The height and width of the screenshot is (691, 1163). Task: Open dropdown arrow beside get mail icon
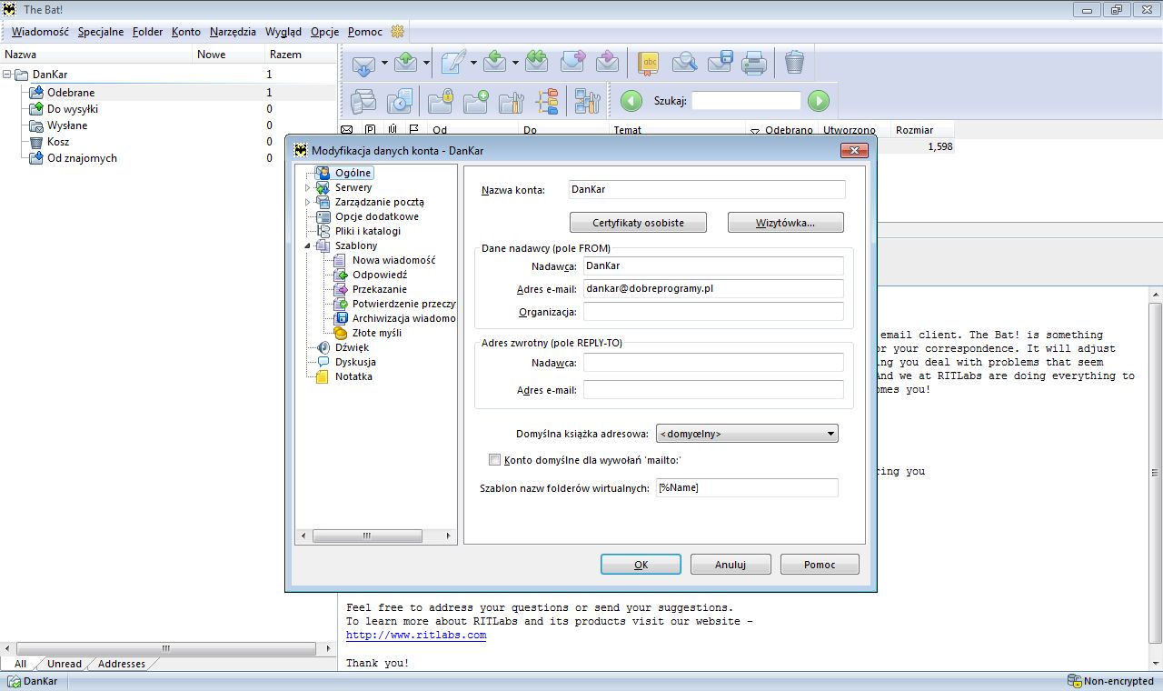[384, 63]
